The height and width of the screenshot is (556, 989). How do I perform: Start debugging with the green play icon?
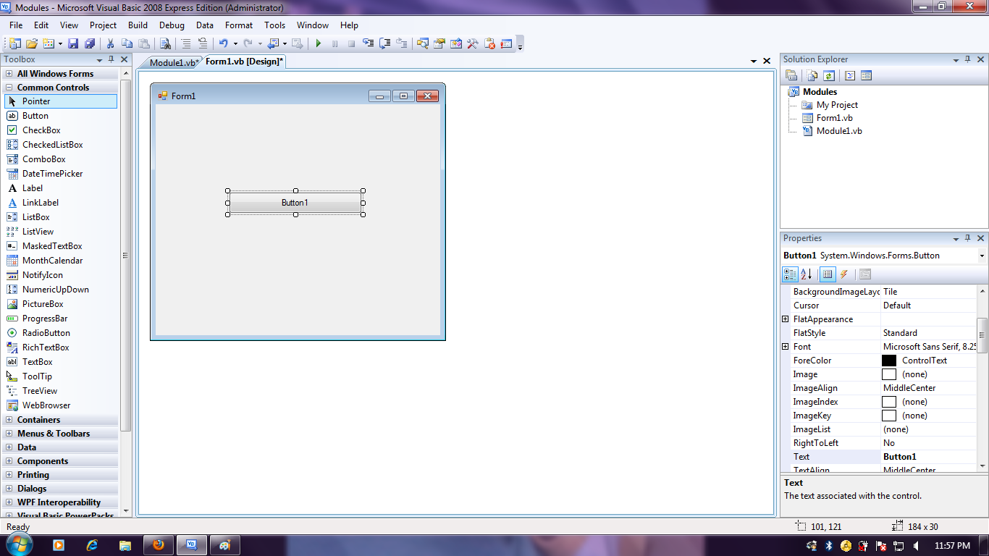click(318, 43)
